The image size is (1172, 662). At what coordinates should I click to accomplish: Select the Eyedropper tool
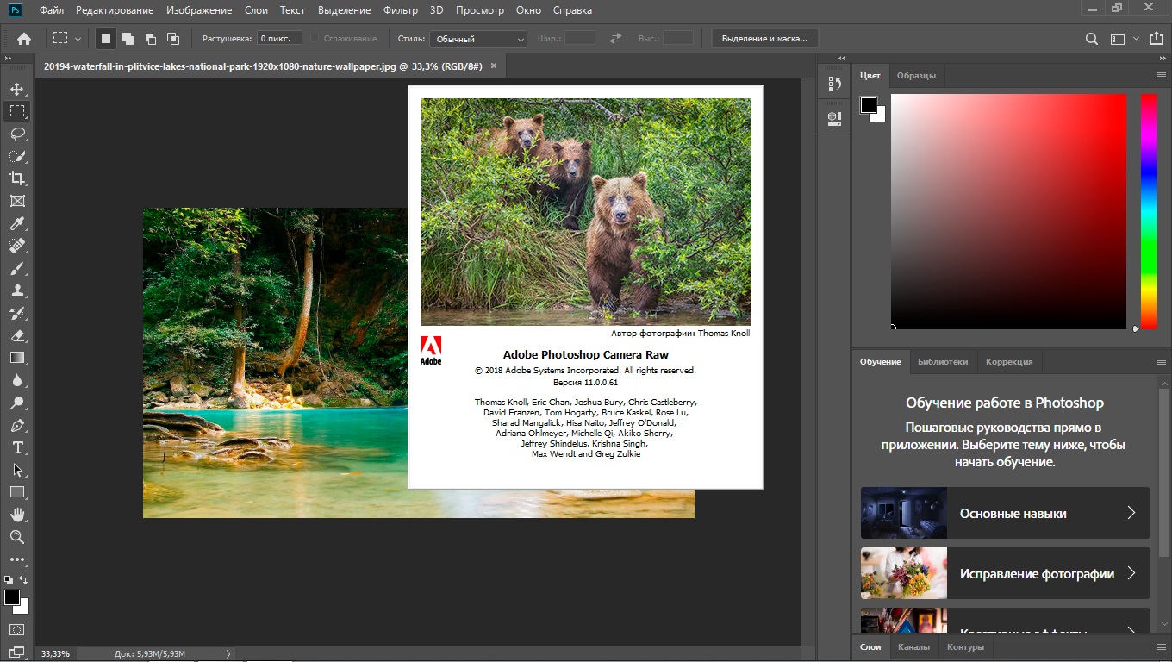(x=17, y=223)
